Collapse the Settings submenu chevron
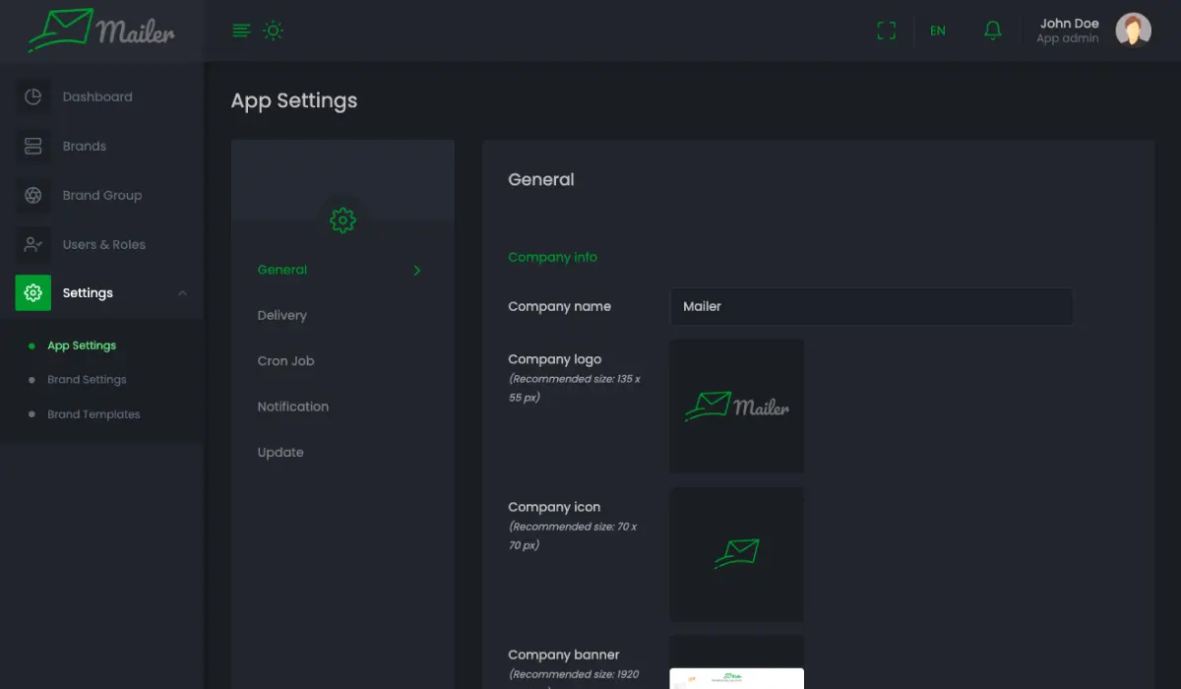The image size is (1181, 689). point(182,293)
